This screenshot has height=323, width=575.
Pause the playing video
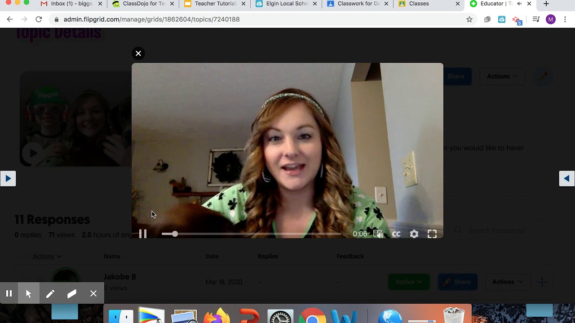pos(143,234)
